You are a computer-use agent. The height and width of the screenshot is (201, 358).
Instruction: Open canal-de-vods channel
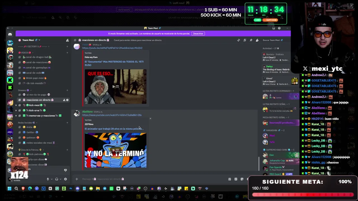(x=43, y=73)
